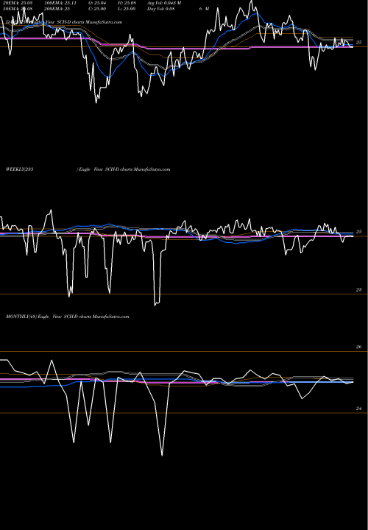
Task: Click the monthly chart 26 axis label
Action: tap(359, 347)
